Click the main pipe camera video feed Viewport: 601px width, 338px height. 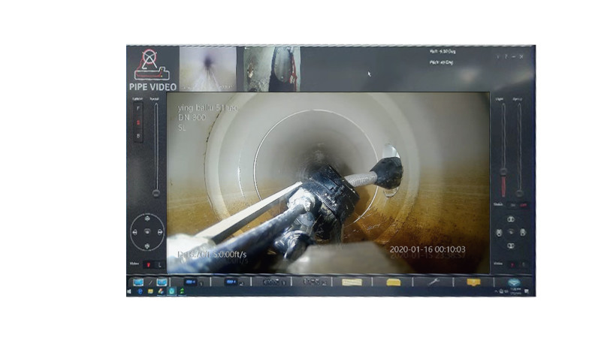point(328,183)
